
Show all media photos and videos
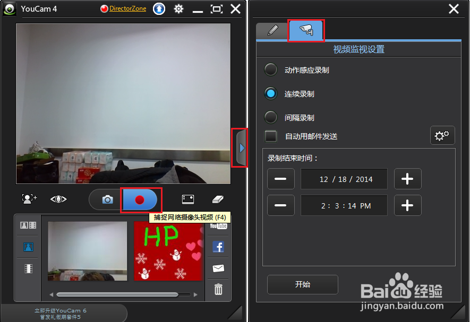point(28,225)
